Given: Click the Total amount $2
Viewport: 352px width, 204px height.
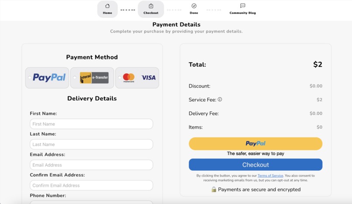Looking at the screenshot, I should [x=317, y=64].
